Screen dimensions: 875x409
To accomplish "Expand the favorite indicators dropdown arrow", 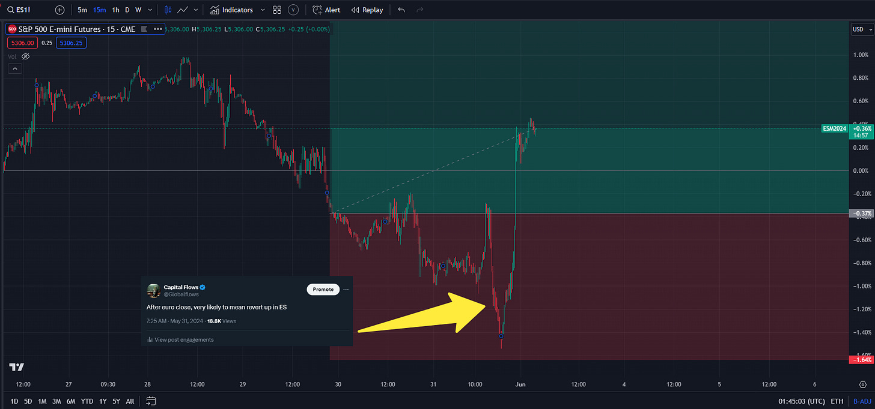I will (263, 10).
